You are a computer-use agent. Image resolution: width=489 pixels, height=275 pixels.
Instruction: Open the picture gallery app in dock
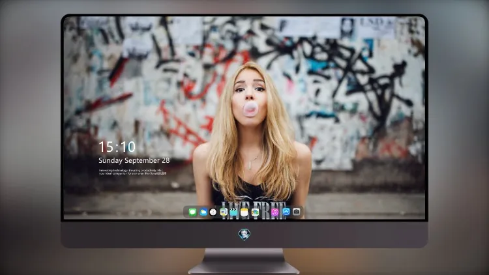tap(255, 212)
